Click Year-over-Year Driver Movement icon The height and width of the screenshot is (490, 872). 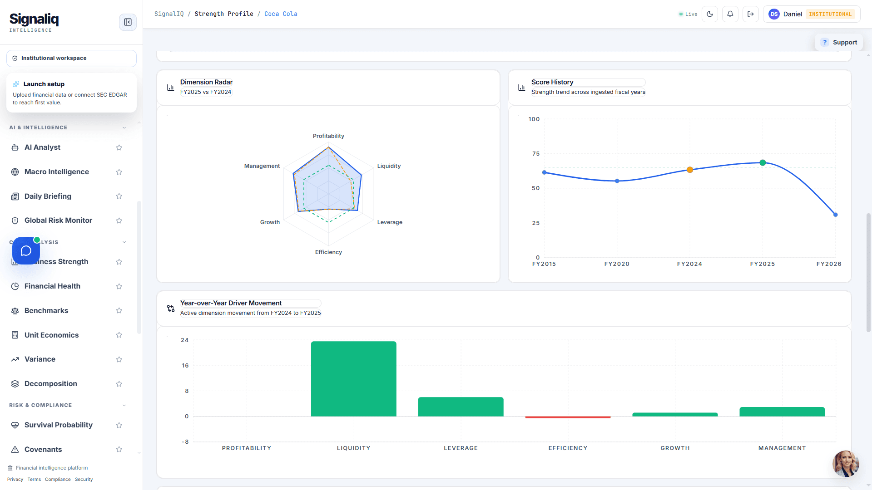pyautogui.click(x=171, y=309)
